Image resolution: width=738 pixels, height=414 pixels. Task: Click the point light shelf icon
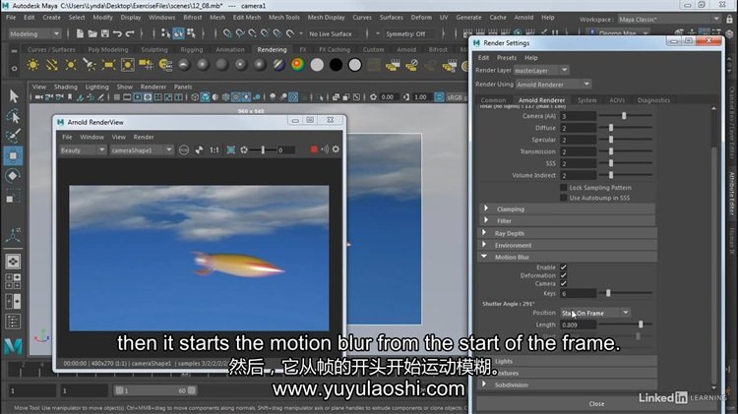[71, 65]
